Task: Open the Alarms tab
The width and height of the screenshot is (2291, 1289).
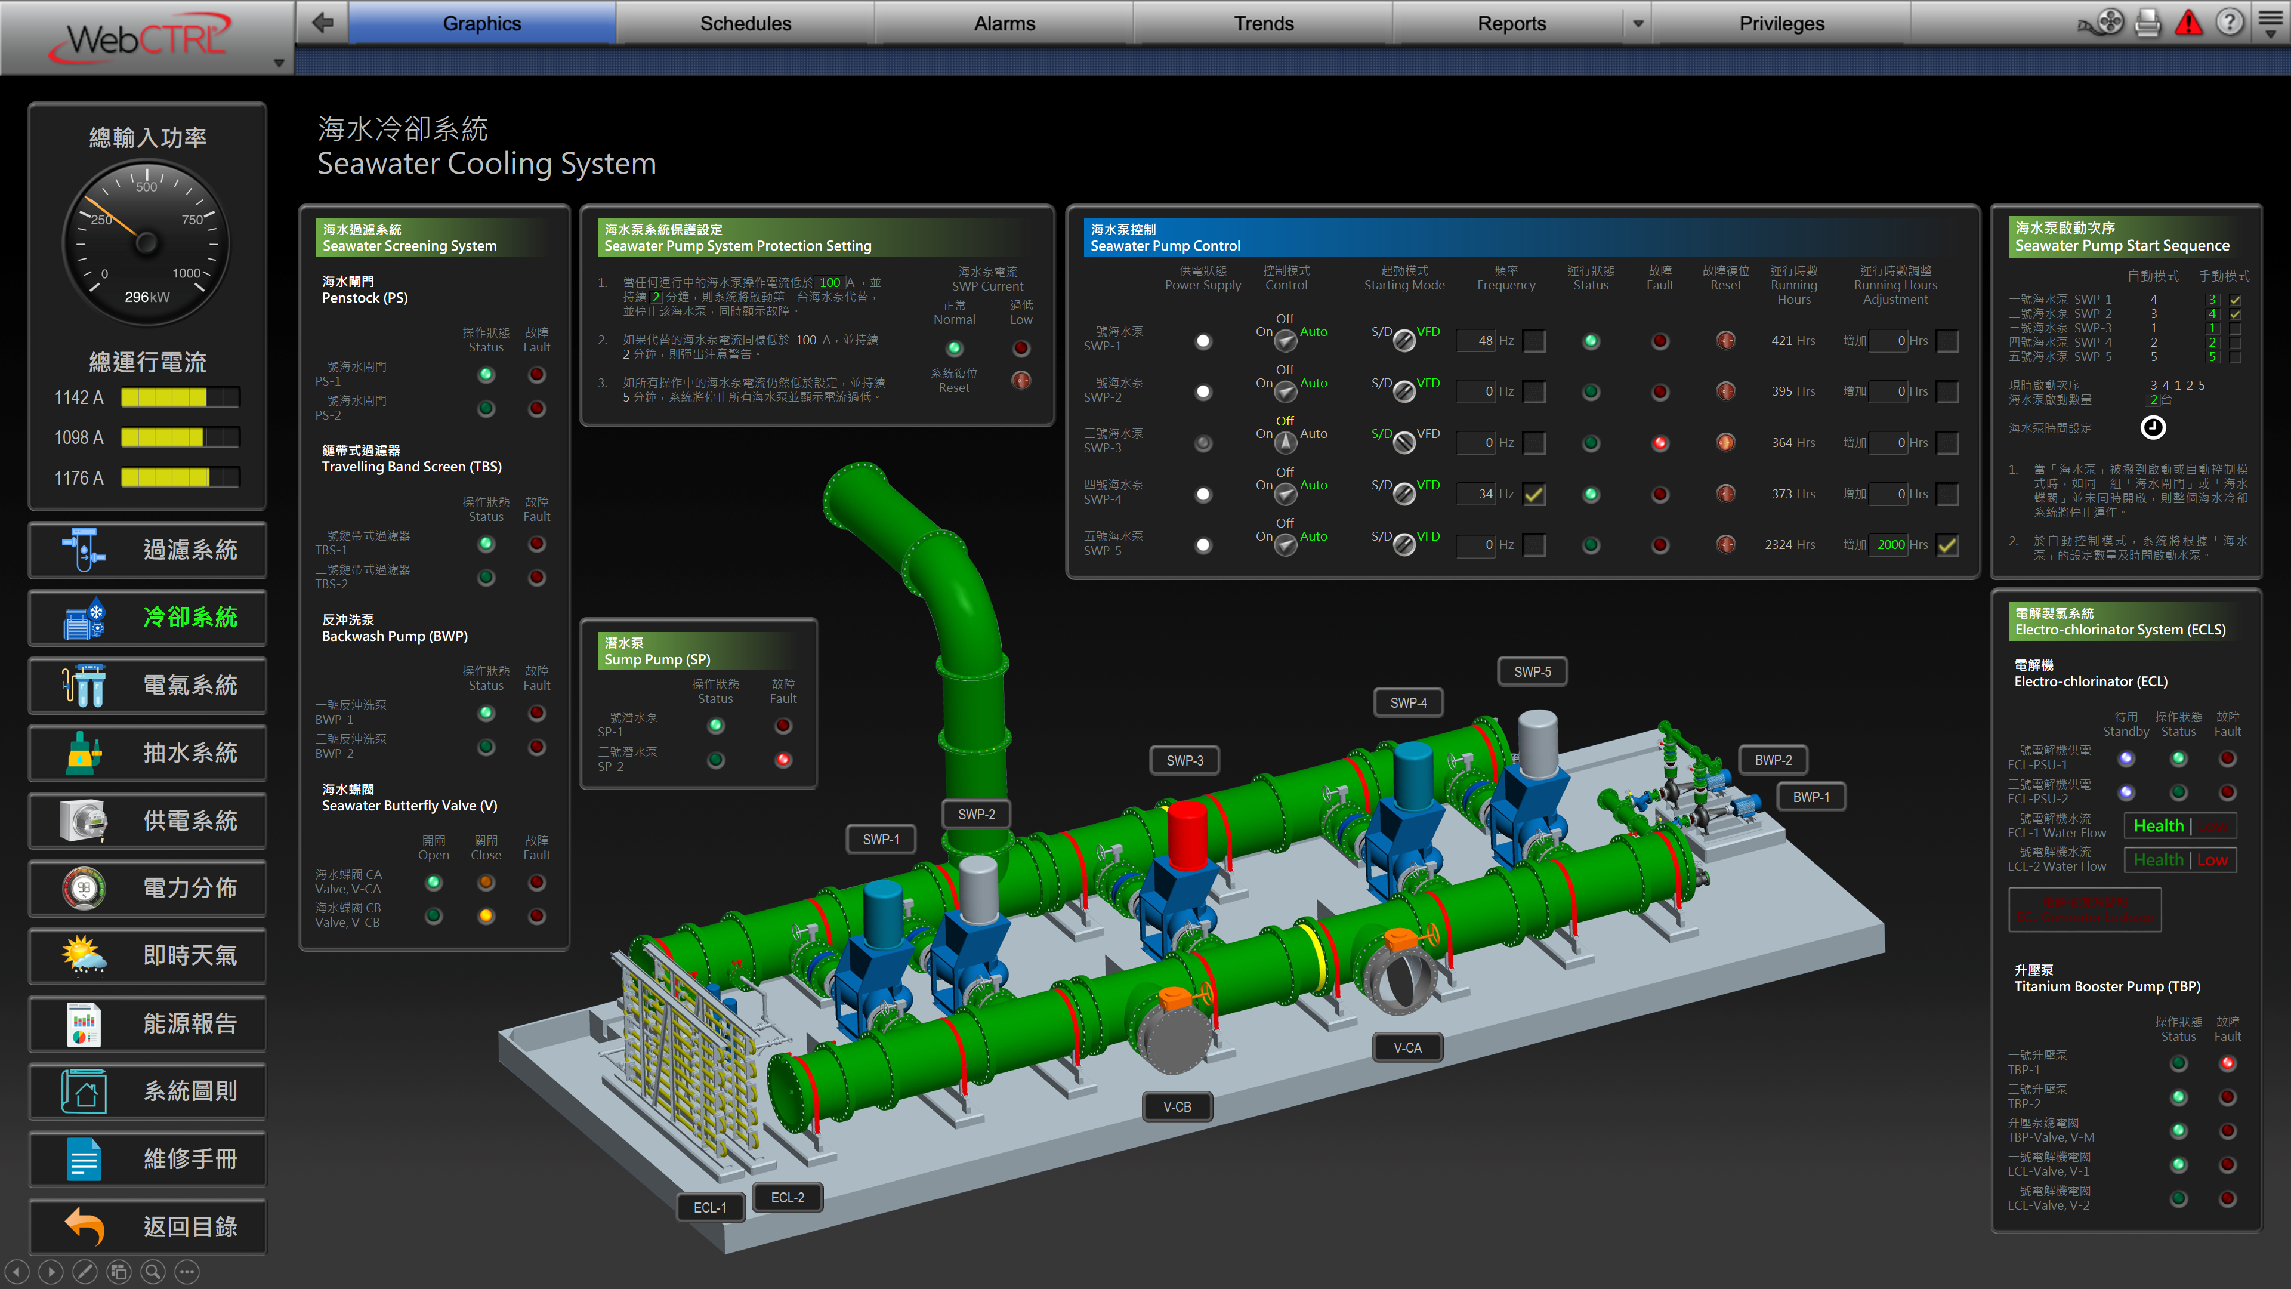Action: click(x=1004, y=24)
